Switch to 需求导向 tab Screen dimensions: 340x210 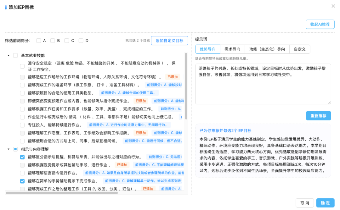click(232, 49)
